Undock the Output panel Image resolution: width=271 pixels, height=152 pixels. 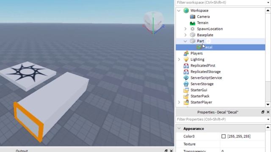(166, 151)
